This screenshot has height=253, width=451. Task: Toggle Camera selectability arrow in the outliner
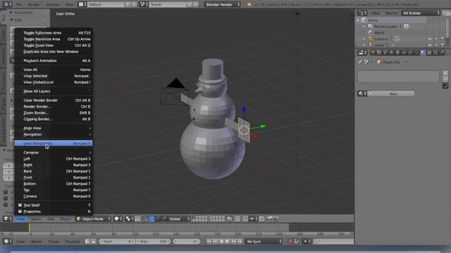click(436, 39)
